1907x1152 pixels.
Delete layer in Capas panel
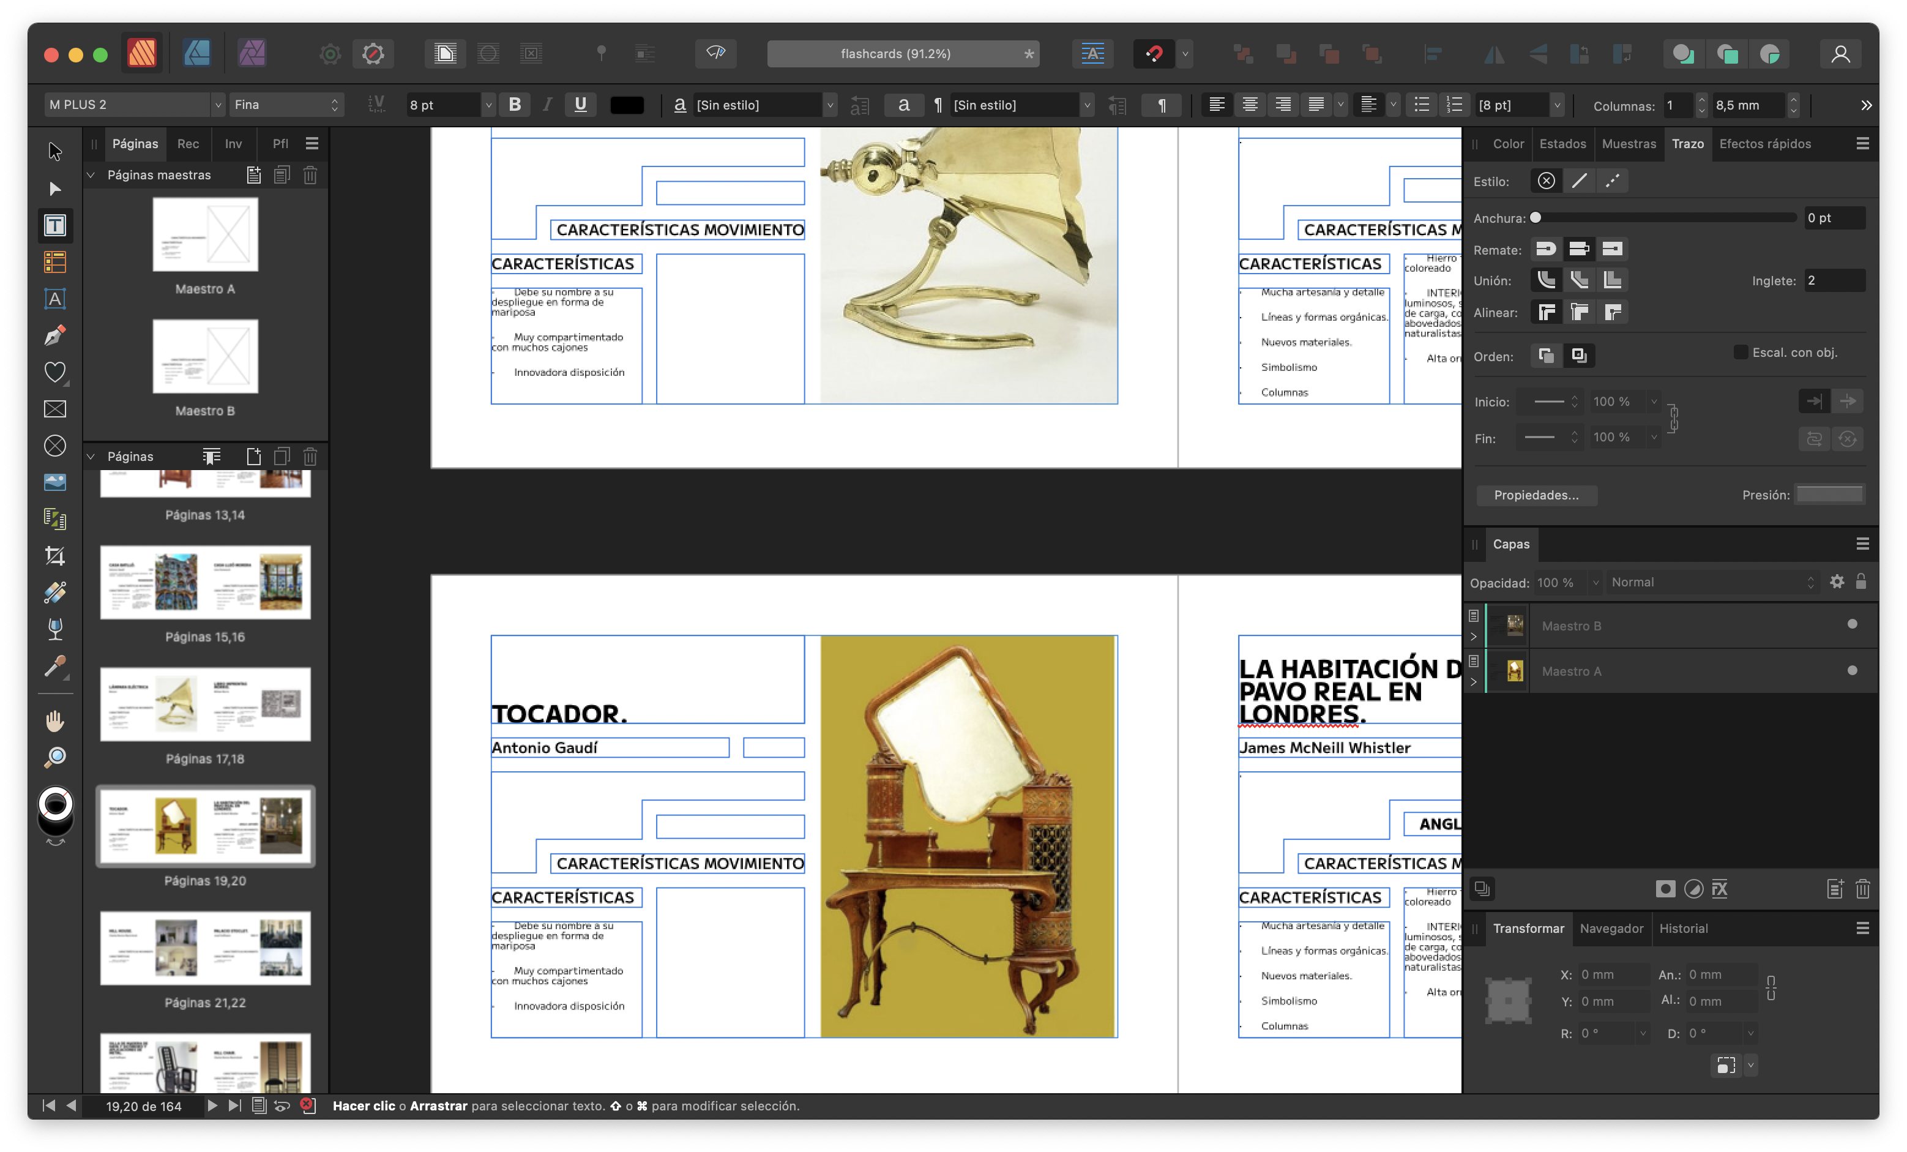pos(1863,889)
